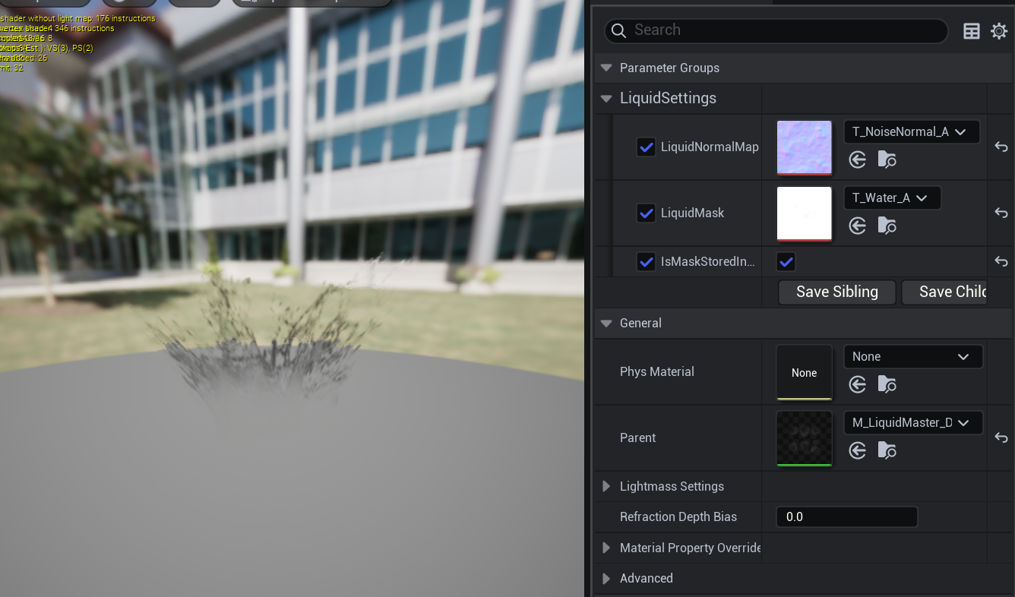Open the details panel settings gear

click(999, 31)
